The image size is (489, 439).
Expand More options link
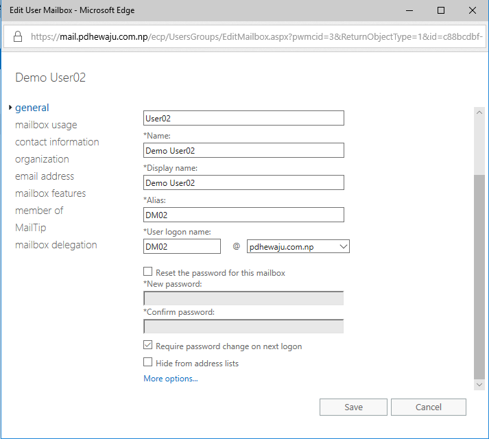click(x=170, y=379)
